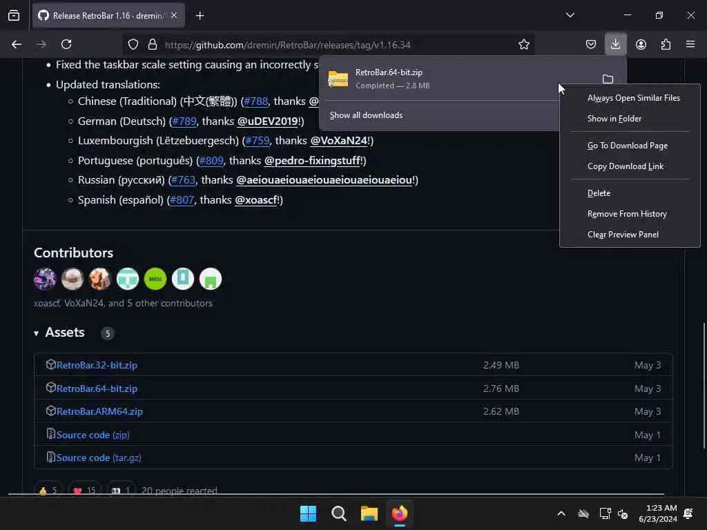
Task: Click the file-zip icon beside Source code (tar.gz)
Action: coord(51,457)
